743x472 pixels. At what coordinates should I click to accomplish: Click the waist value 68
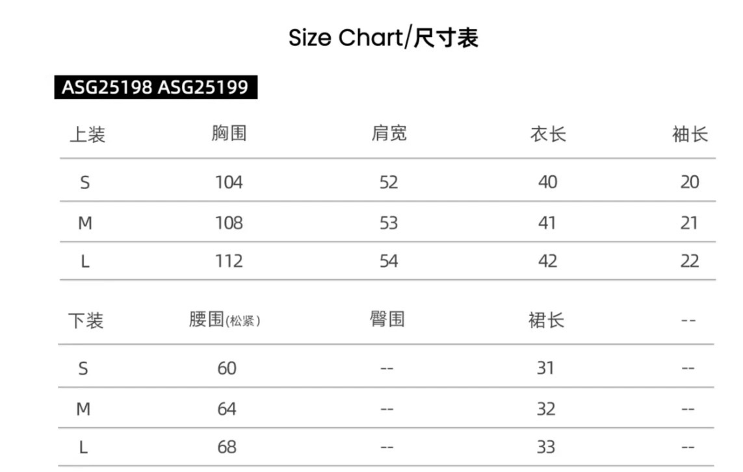click(x=227, y=447)
